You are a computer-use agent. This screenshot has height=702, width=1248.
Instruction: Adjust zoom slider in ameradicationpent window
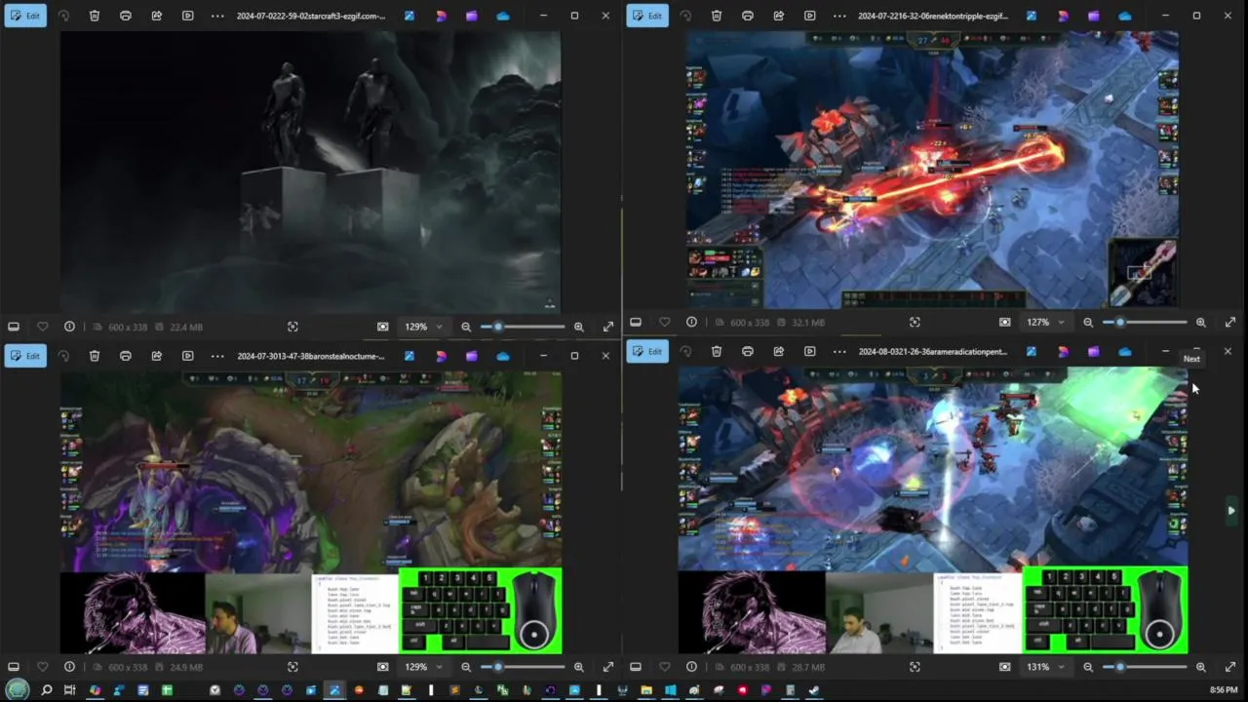click(x=1145, y=667)
